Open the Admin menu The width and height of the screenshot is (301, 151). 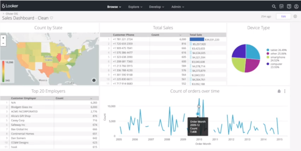(x=178, y=7)
